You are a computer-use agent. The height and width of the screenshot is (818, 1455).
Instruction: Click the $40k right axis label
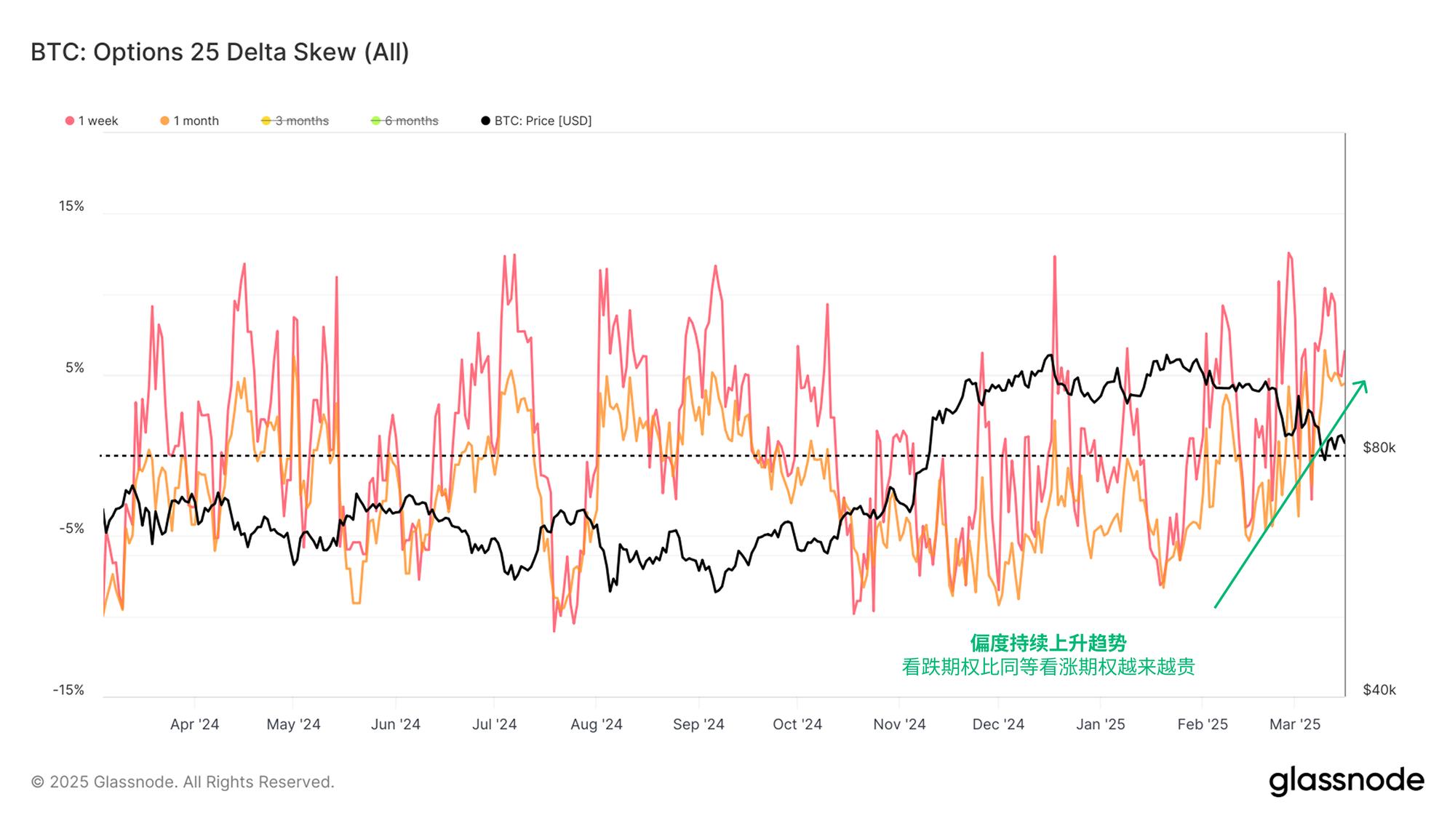[x=1379, y=690]
